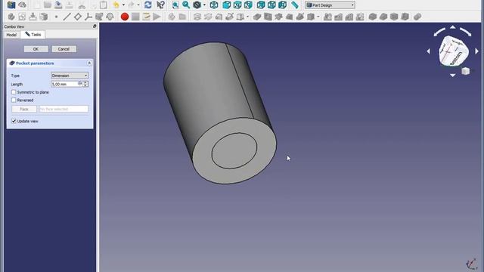
Task: Click the disabled Face button
Action: click(24, 109)
